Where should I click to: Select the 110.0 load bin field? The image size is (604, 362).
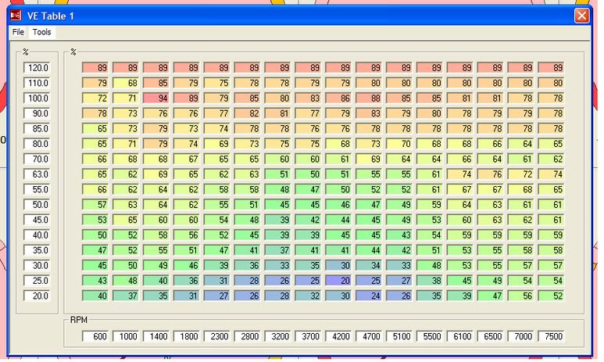(x=37, y=83)
